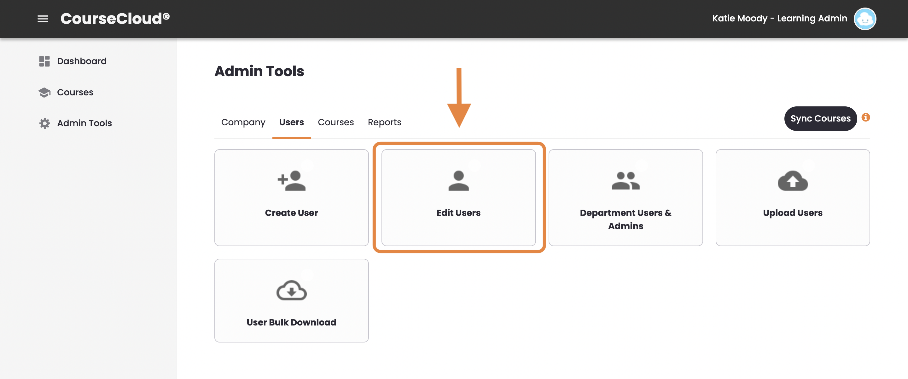Go to Dashboard in the sidebar
The width and height of the screenshot is (908, 379).
[81, 61]
